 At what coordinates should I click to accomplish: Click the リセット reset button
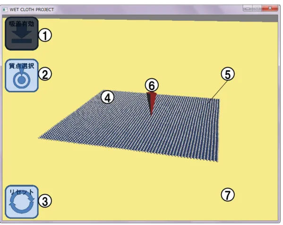pyautogui.click(x=22, y=202)
